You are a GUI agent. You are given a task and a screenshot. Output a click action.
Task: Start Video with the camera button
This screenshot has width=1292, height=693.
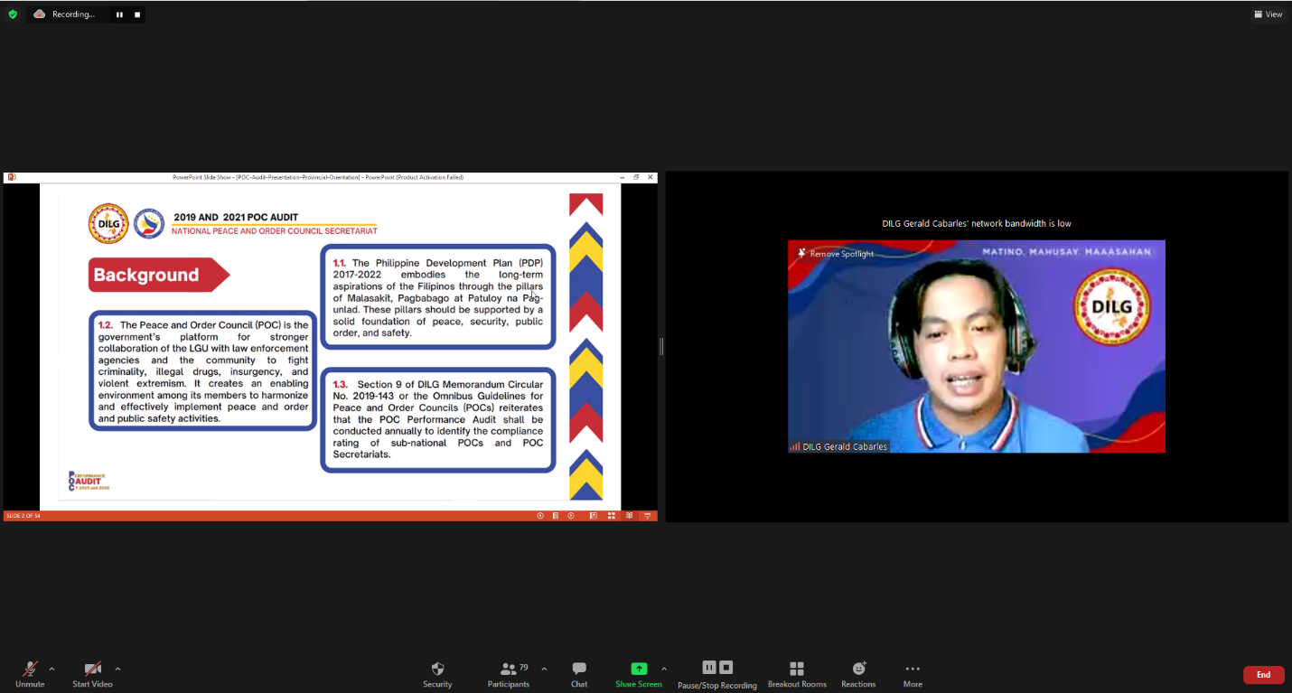(92, 674)
